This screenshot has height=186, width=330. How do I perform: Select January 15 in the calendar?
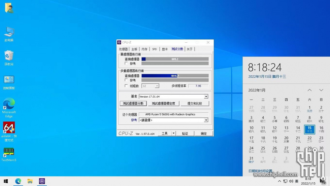[x=309, y=129]
